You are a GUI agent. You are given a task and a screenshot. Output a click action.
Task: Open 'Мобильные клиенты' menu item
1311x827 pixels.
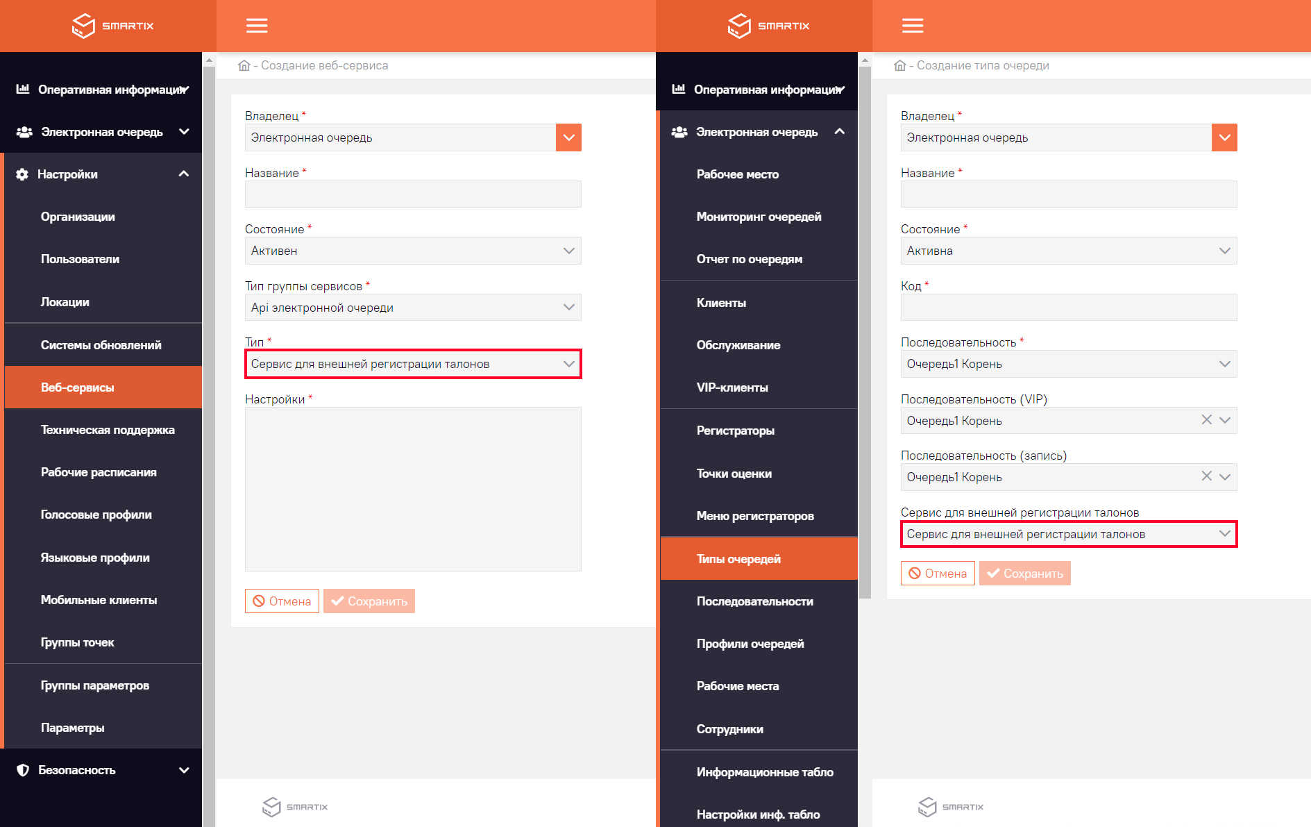pos(103,600)
